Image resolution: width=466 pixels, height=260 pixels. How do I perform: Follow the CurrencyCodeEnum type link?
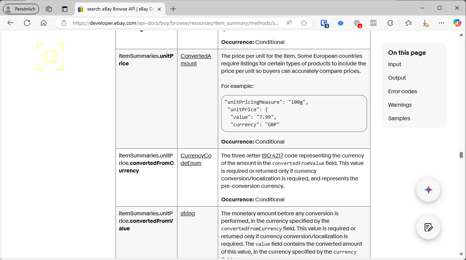point(196,159)
